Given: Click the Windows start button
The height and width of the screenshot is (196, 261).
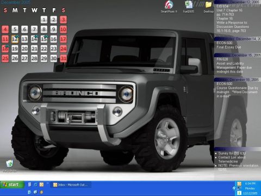Looking at the screenshot, I should pyautogui.click(x=12, y=185).
